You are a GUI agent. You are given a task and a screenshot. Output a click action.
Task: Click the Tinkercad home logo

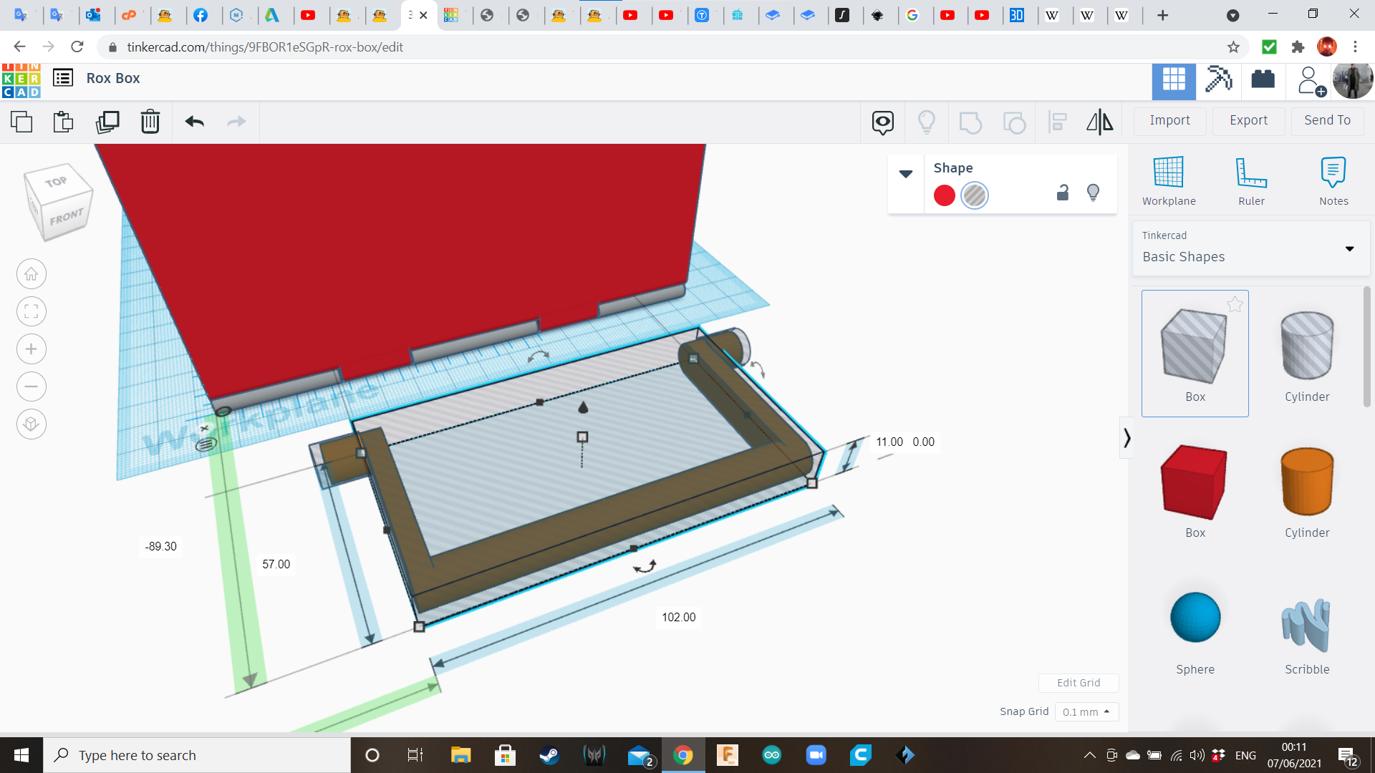tap(21, 78)
